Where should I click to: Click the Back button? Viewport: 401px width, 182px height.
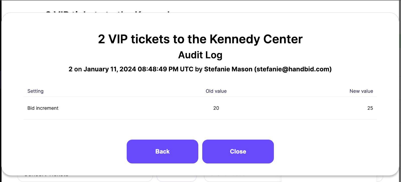tap(162, 151)
